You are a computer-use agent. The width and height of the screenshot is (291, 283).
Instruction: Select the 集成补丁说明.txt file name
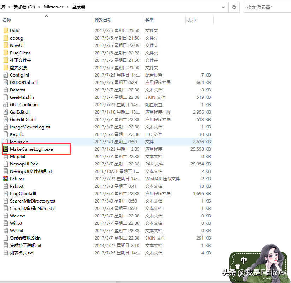[26, 246]
